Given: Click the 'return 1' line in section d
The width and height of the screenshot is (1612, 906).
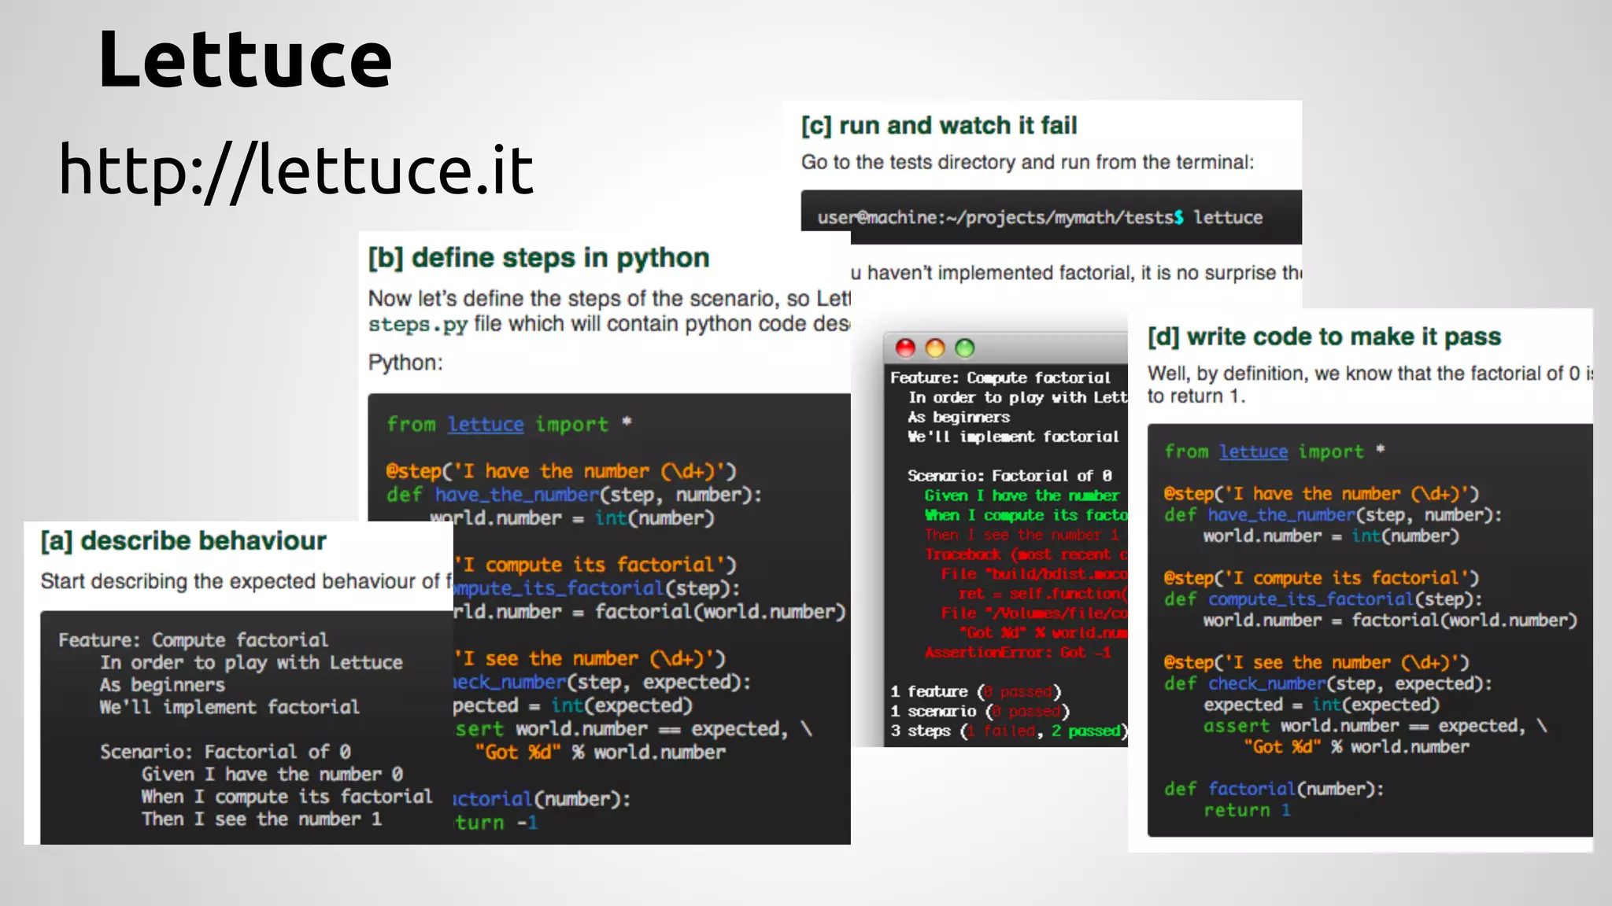Looking at the screenshot, I should 1247,811.
